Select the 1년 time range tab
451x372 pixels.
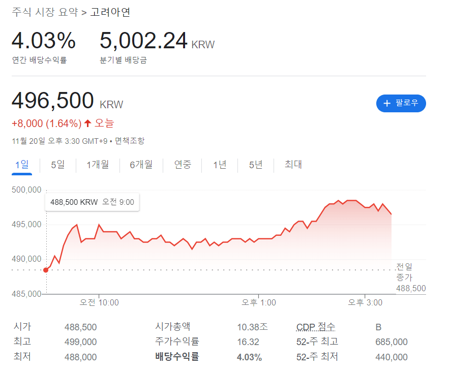pos(219,165)
